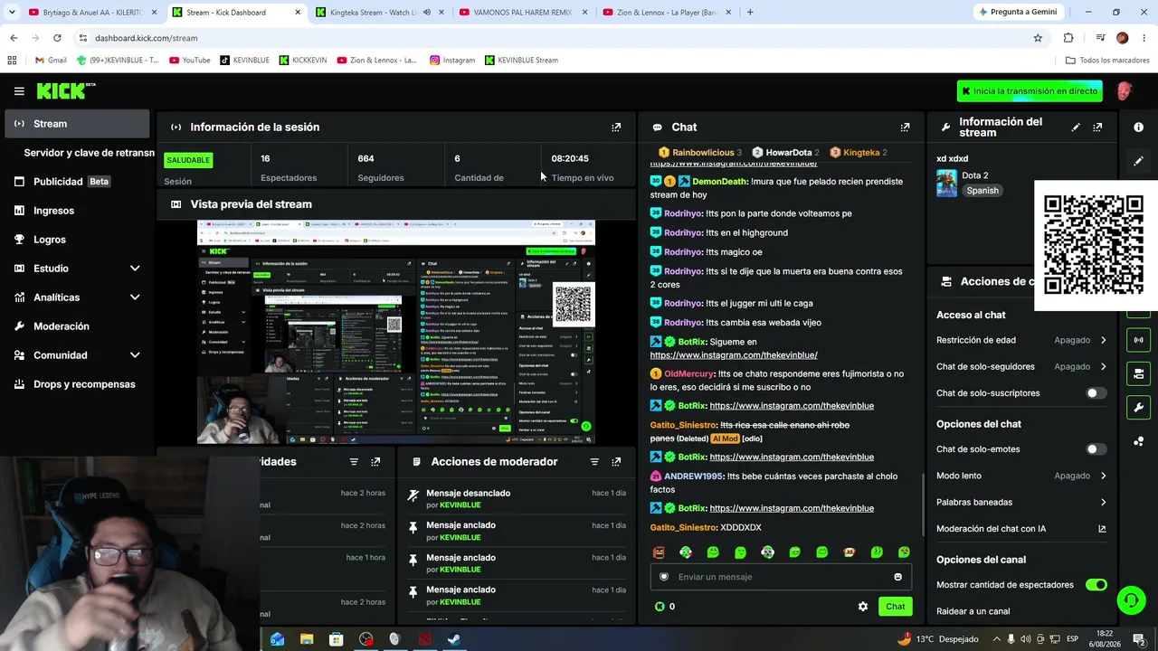Click the Kick logo
Screen dimensions: 1158x651
click(x=65, y=90)
